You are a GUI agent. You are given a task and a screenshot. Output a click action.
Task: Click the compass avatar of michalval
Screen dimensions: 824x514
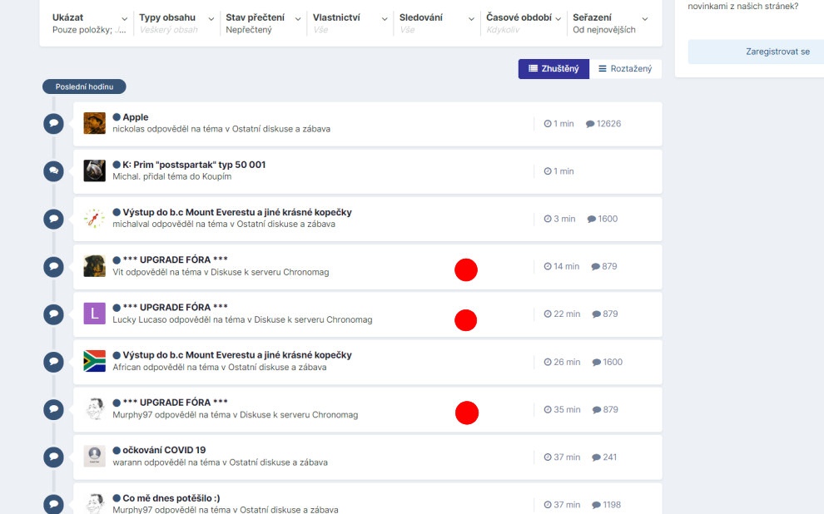[x=95, y=219]
